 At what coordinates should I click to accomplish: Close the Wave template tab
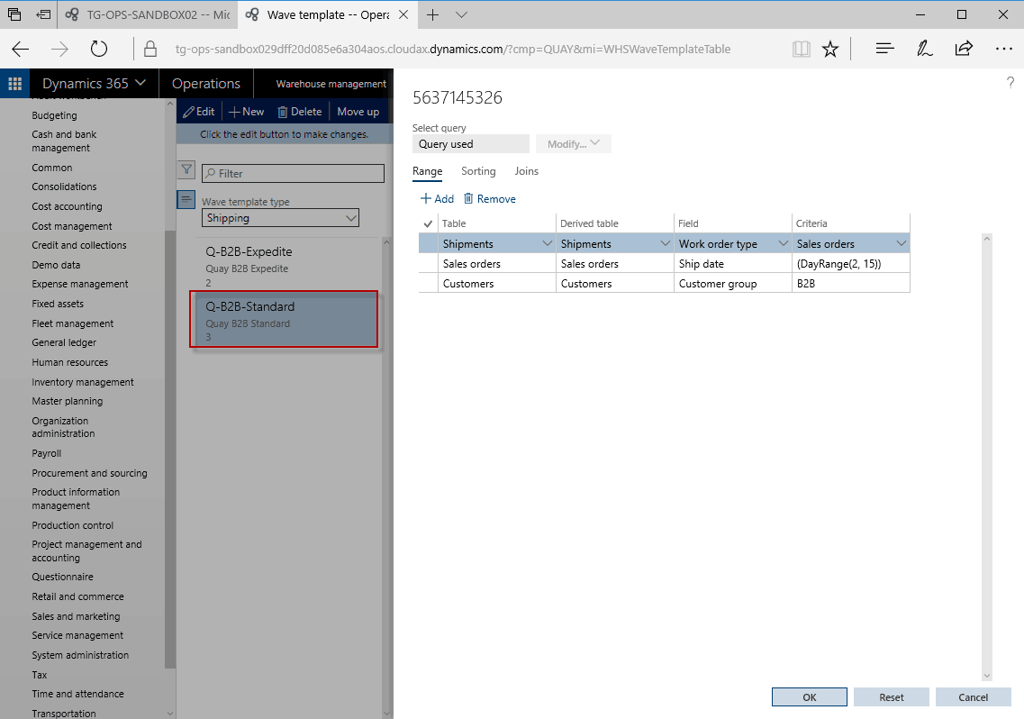pyautogui.click(x=403, y=14)
